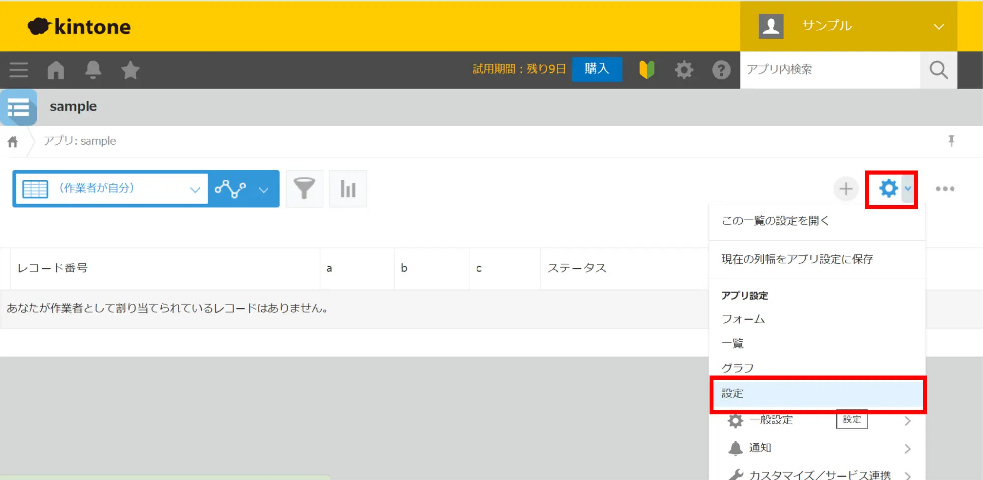983x480 pixels.
Task: Click the アプリ内検索 search field
Action: click(829, 70)
